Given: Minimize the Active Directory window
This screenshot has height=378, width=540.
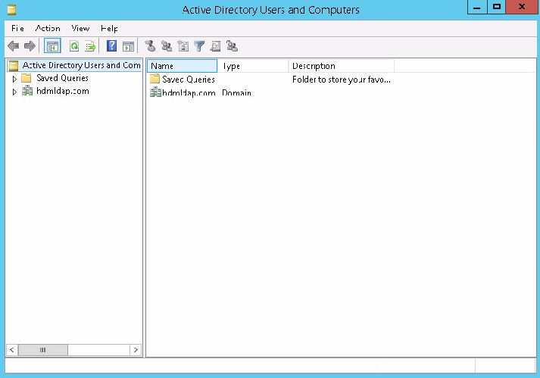Looking at the screenshot, I should click(x=477, y=7).
